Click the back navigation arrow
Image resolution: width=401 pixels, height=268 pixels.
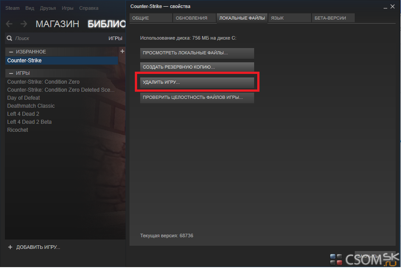9,24
